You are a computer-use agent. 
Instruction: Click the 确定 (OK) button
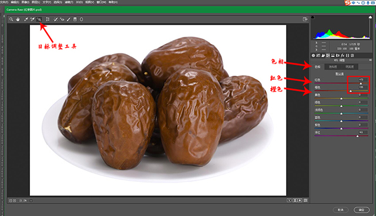tap(361, 210)
